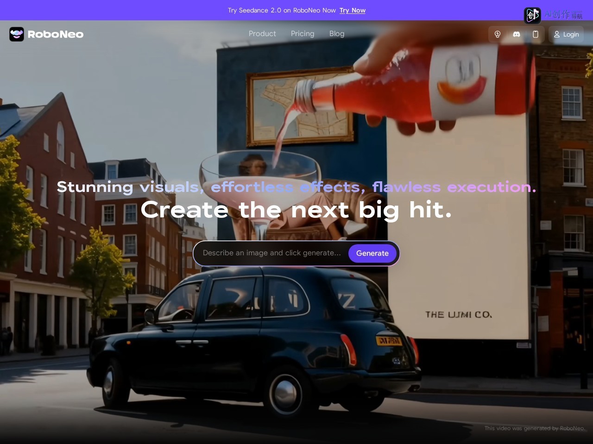Click the mobile phone app icon
593x444 pixels.
click(x=536, y=34)
